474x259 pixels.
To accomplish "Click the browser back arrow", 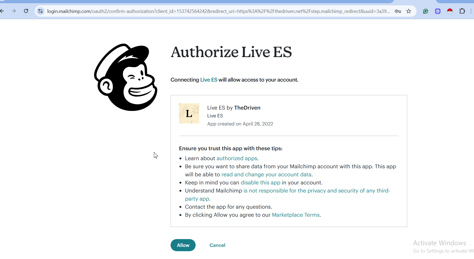I will [x=2, y=11].
